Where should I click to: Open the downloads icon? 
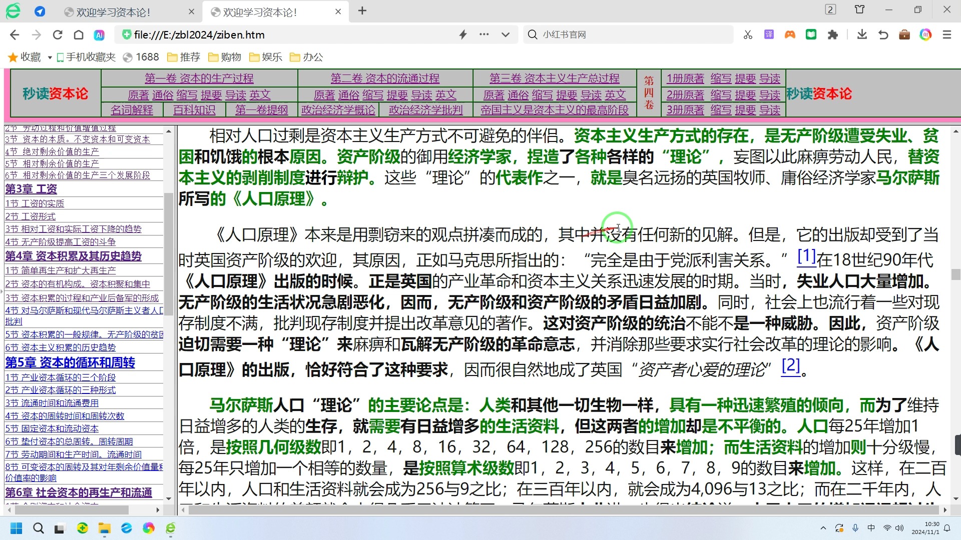tap(862, 34)
